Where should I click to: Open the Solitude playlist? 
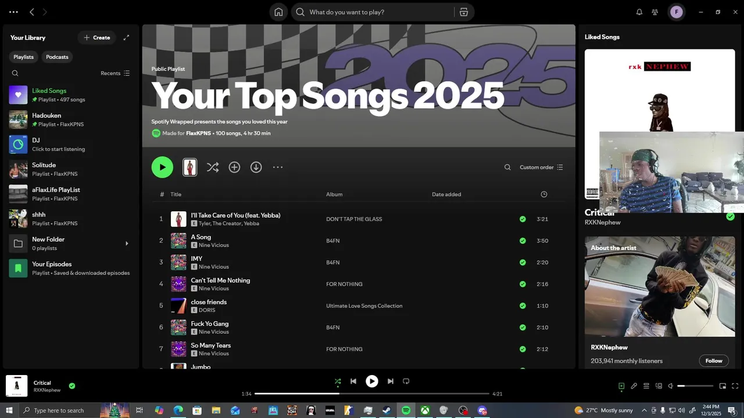(71, 169)
